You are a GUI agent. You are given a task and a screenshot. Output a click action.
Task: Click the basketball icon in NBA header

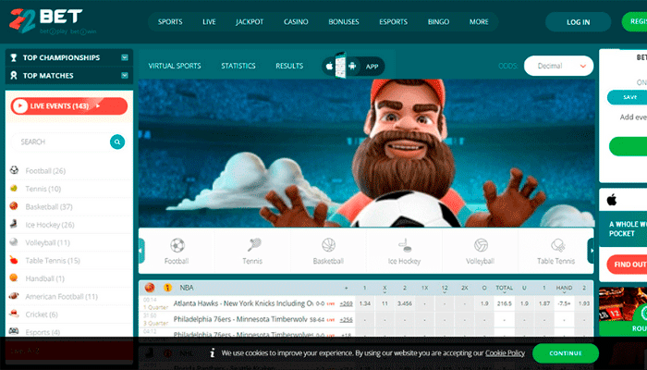[x=150, y=288]
